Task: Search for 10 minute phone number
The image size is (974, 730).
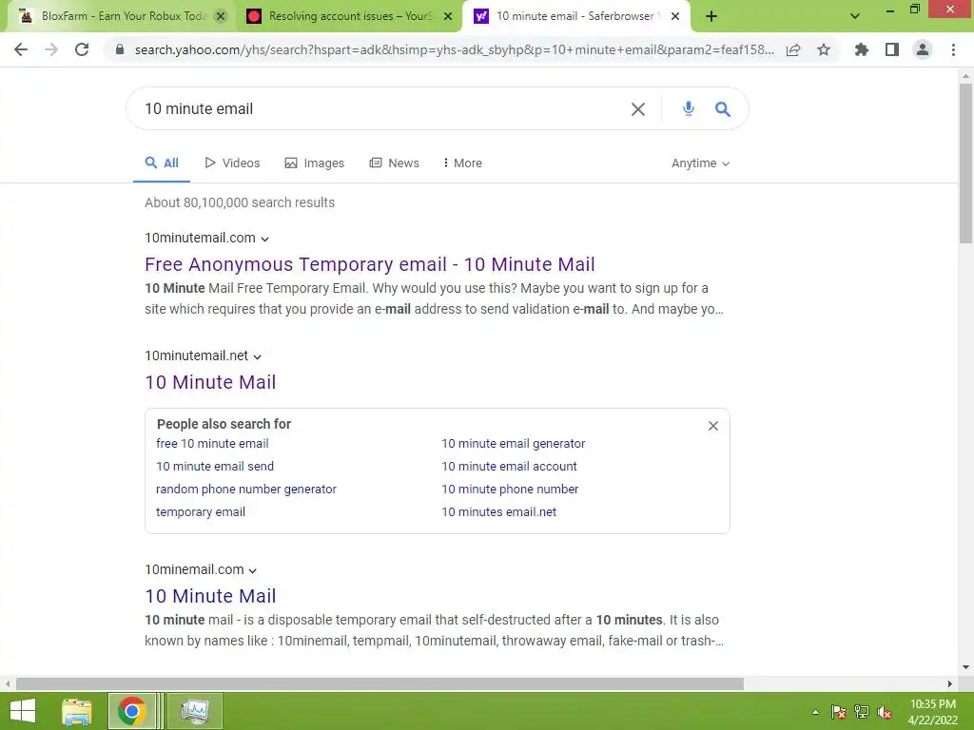Action: [510, 490]
